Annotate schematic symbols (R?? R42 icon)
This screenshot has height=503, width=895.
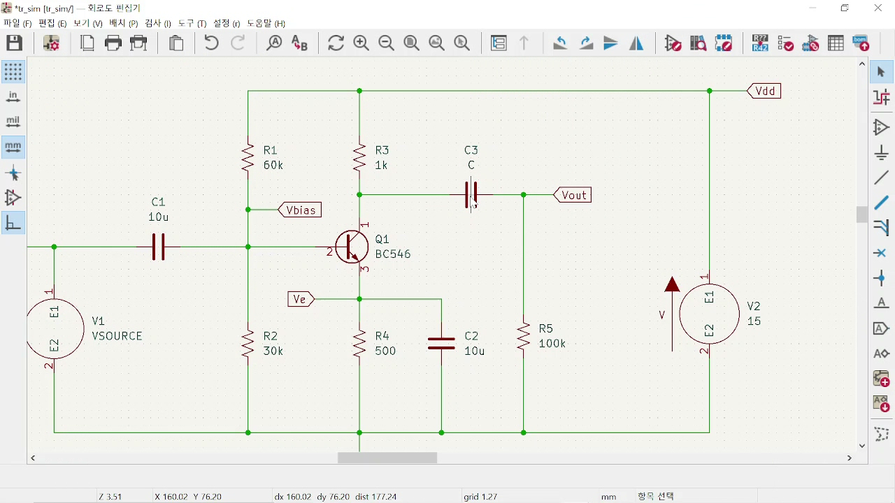click(x=760, y=43)
